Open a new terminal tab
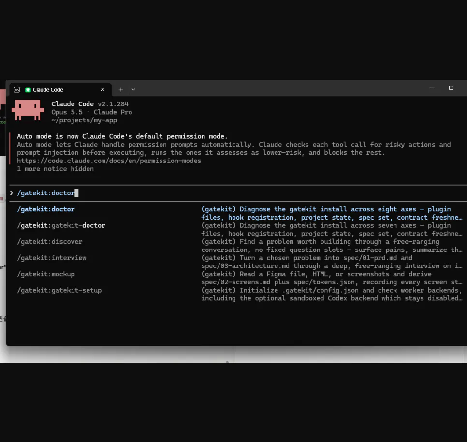467x442 pixels. pyautogui.click(x=121, y=89)
